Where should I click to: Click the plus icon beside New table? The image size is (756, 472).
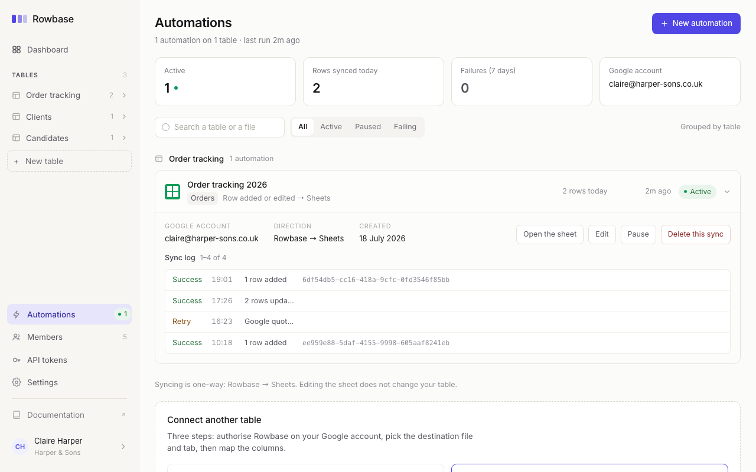coord(16,161)
